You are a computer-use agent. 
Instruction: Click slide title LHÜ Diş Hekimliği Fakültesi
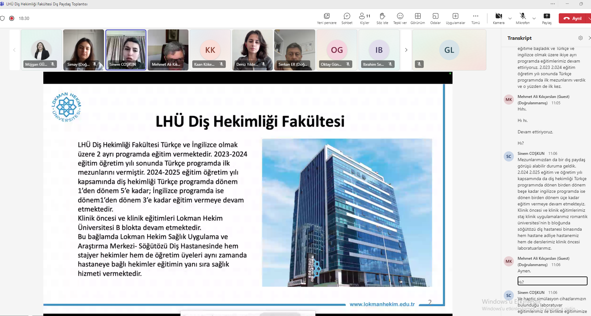click(x=250, y=121)
